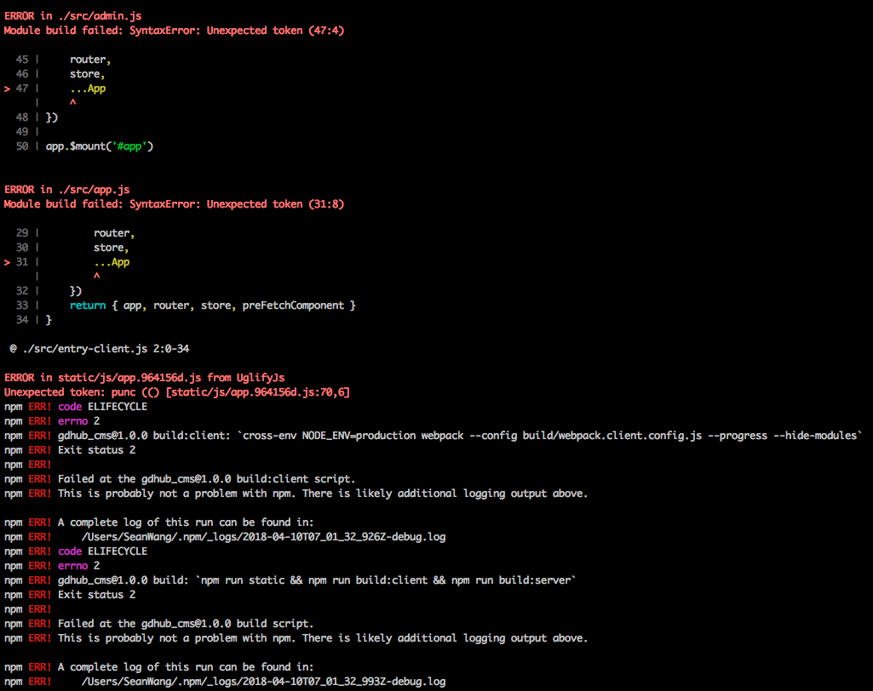Click the '@ ./src/entry-client.js 2:0-34' line

(x=100, y=349)
